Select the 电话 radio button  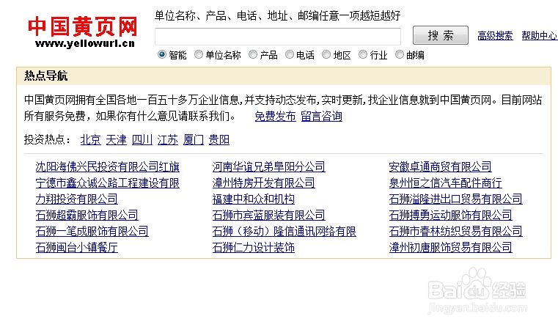[x=290, y=54]
